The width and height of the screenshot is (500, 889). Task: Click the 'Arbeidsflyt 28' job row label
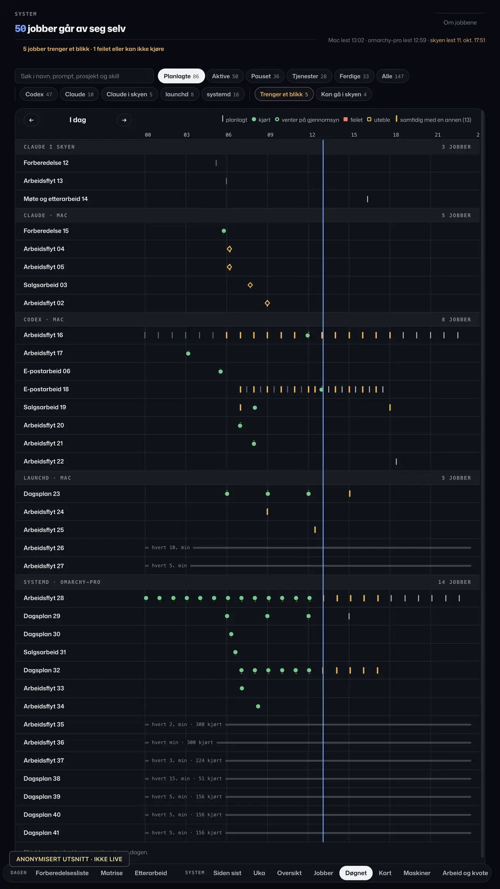coord(44,598)
